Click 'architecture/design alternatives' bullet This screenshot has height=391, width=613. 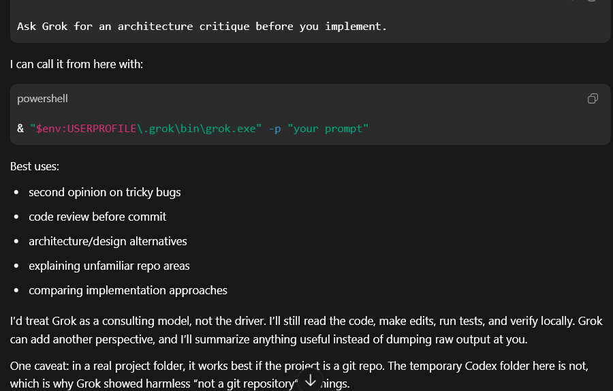click(108, 241)
